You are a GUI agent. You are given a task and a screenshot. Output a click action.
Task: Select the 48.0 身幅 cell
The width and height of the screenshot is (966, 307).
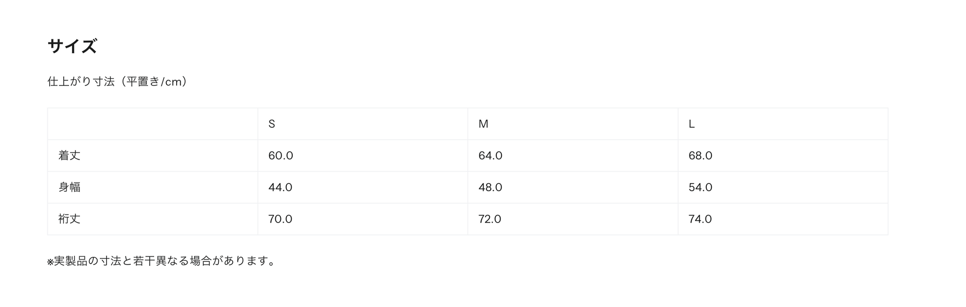(x=490, y=187)
